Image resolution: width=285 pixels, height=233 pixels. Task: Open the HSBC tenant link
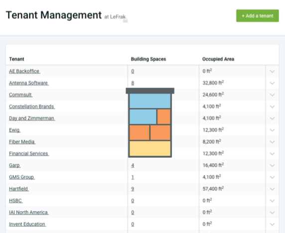[16, 201]
